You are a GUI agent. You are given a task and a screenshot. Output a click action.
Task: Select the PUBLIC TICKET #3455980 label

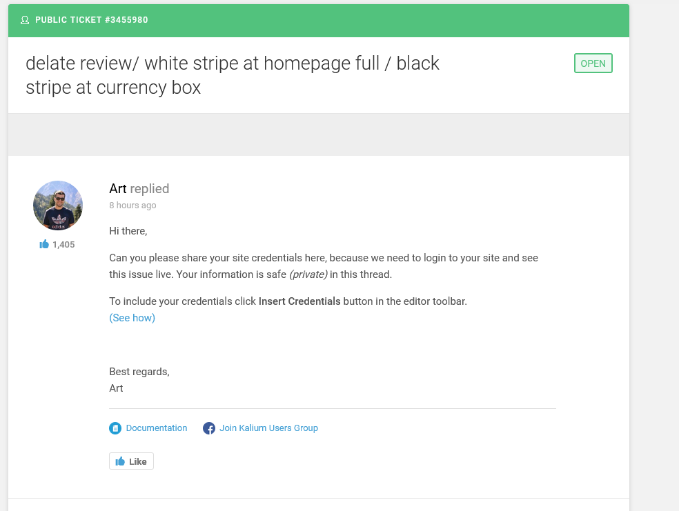pyautogui.click(x=92, y=20)
